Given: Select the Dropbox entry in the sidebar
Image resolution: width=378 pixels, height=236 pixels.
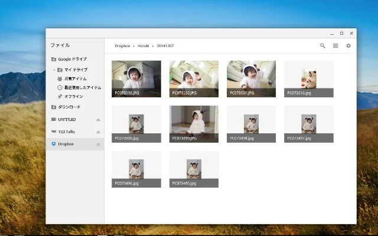Looking at the screenshot, I should pyautogui.click(x=66, y=144).
